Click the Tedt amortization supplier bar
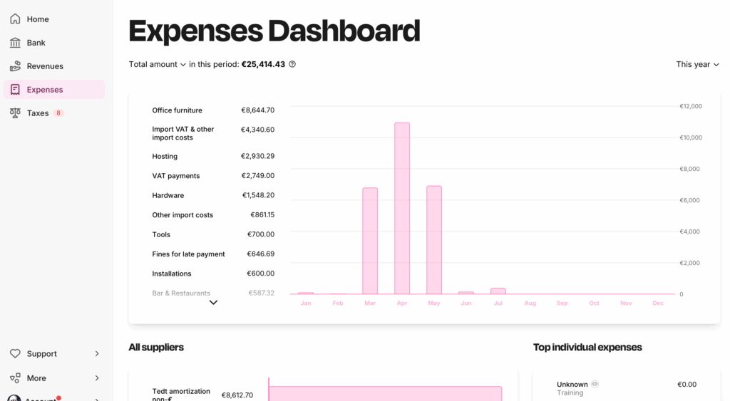Viewport: 730px width, 401px height. tap(385, 393)
